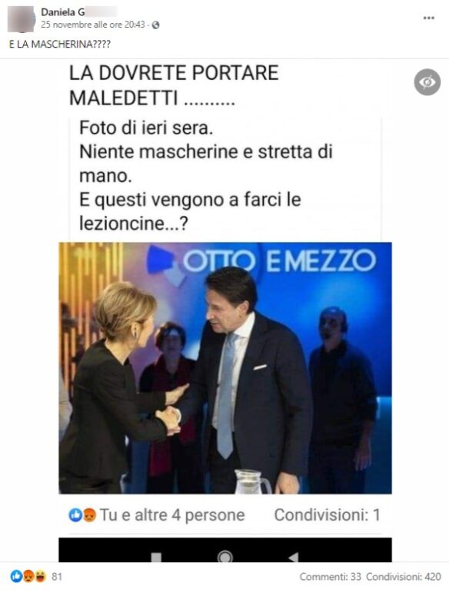Viewport: 449px width, 590px height.
Task: Open Condivisioni: 420 shares list
Action: (404, 576)
